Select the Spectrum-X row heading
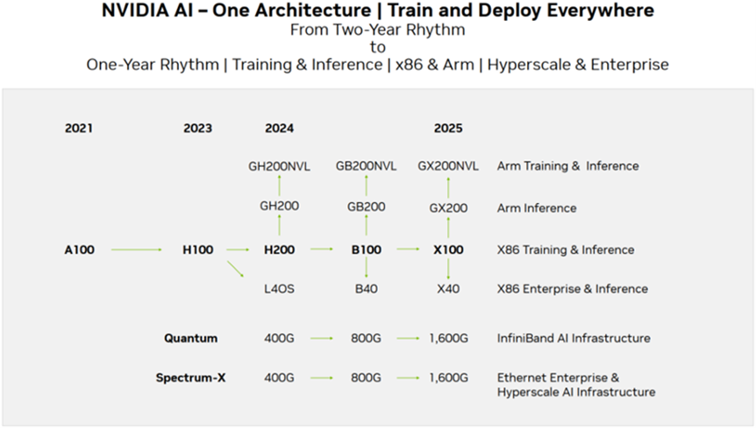The image size is (756, 428). 190,377
